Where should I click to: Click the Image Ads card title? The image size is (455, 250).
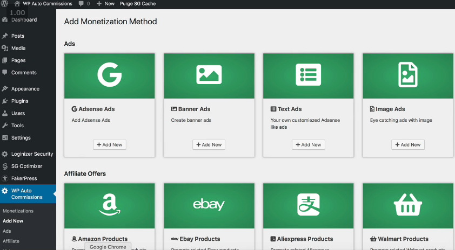(x=387, y=109)
